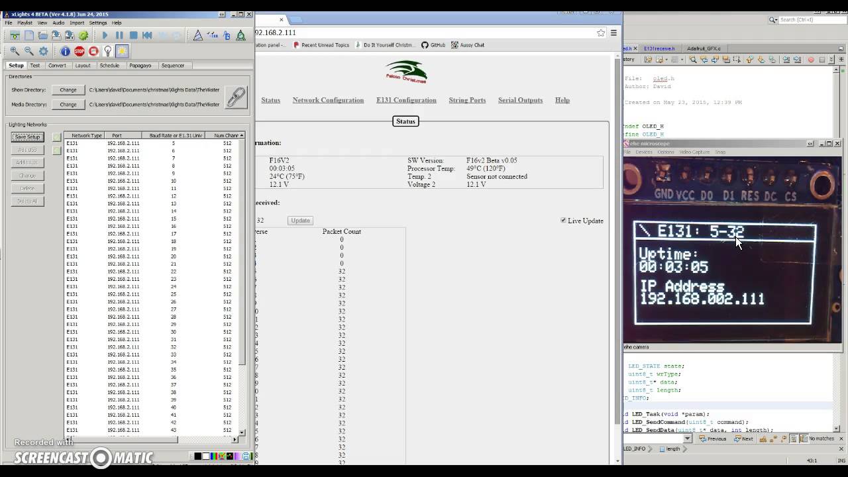Open the File menu in xLights
The height and width of the screenshot is (477, 848).
click(x=9, y=23)
